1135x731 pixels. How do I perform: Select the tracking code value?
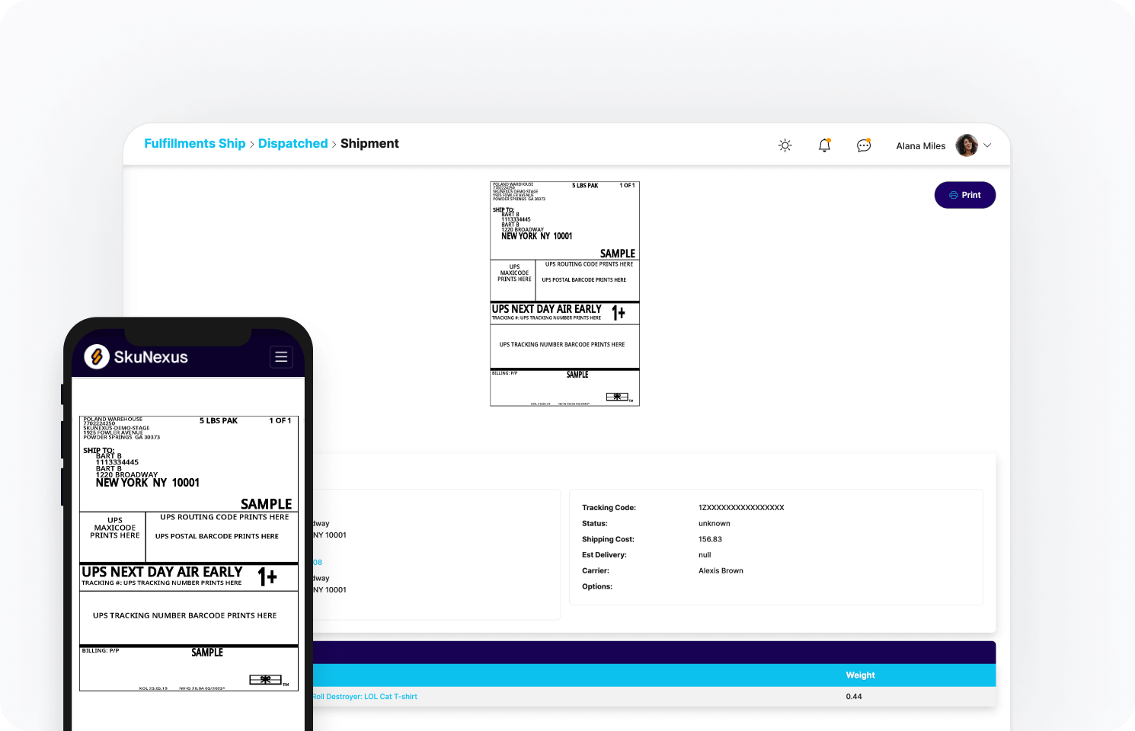(x=741, y=508)
